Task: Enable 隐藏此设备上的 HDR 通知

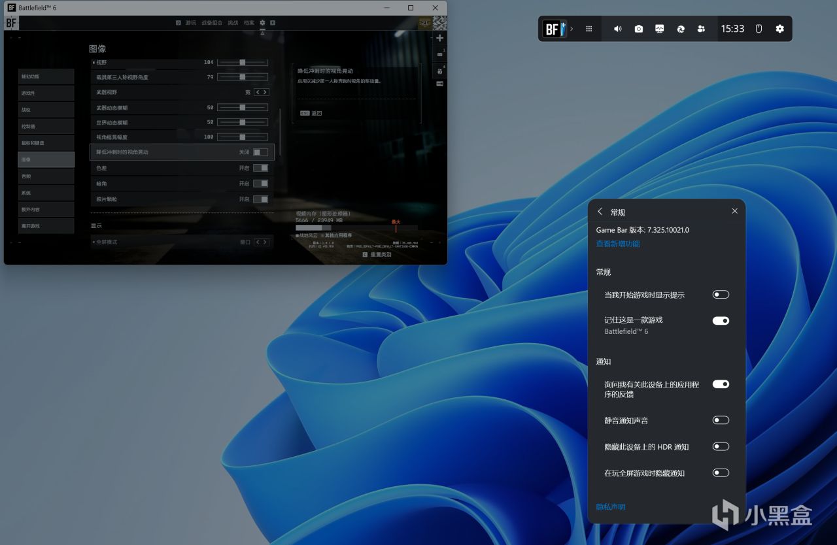Action: point(721,446)
